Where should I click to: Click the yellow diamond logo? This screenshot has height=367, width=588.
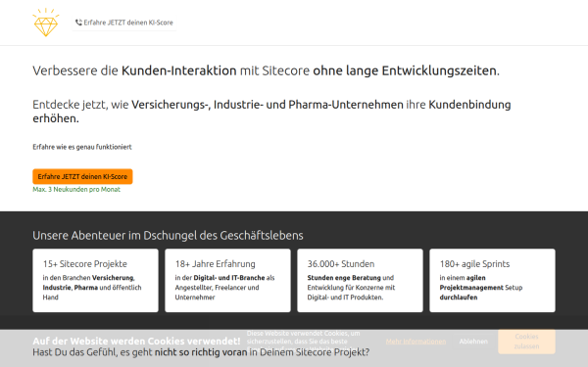46,23
